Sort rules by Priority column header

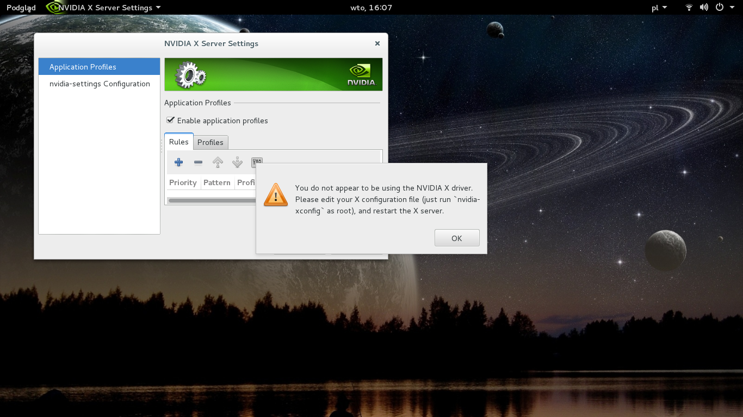[x=183, y=182]
